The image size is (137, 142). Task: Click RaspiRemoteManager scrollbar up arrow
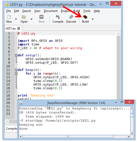point(132,108)
